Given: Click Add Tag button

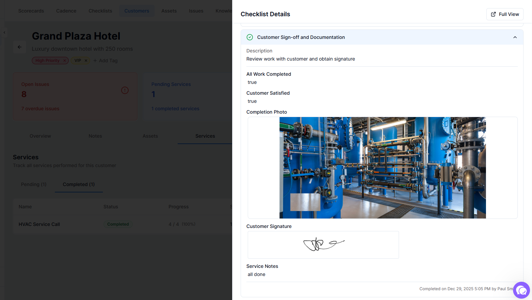Looking at the screenshot, I should pyautogui.click(x=105, y=61).
